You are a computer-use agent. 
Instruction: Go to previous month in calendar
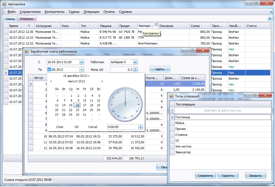pyautogui.click(x=51, y=82)
